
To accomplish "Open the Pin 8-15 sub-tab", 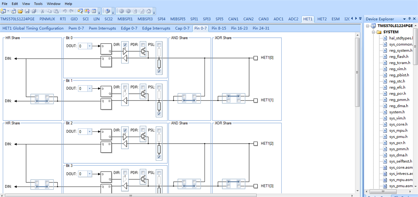I will coord(219,28).
